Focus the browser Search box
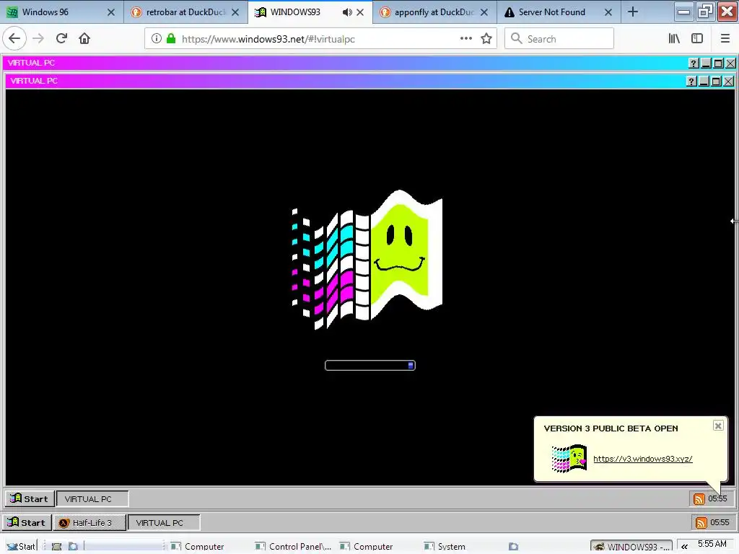Screen dimensions: 739x554 click(559, 39)
